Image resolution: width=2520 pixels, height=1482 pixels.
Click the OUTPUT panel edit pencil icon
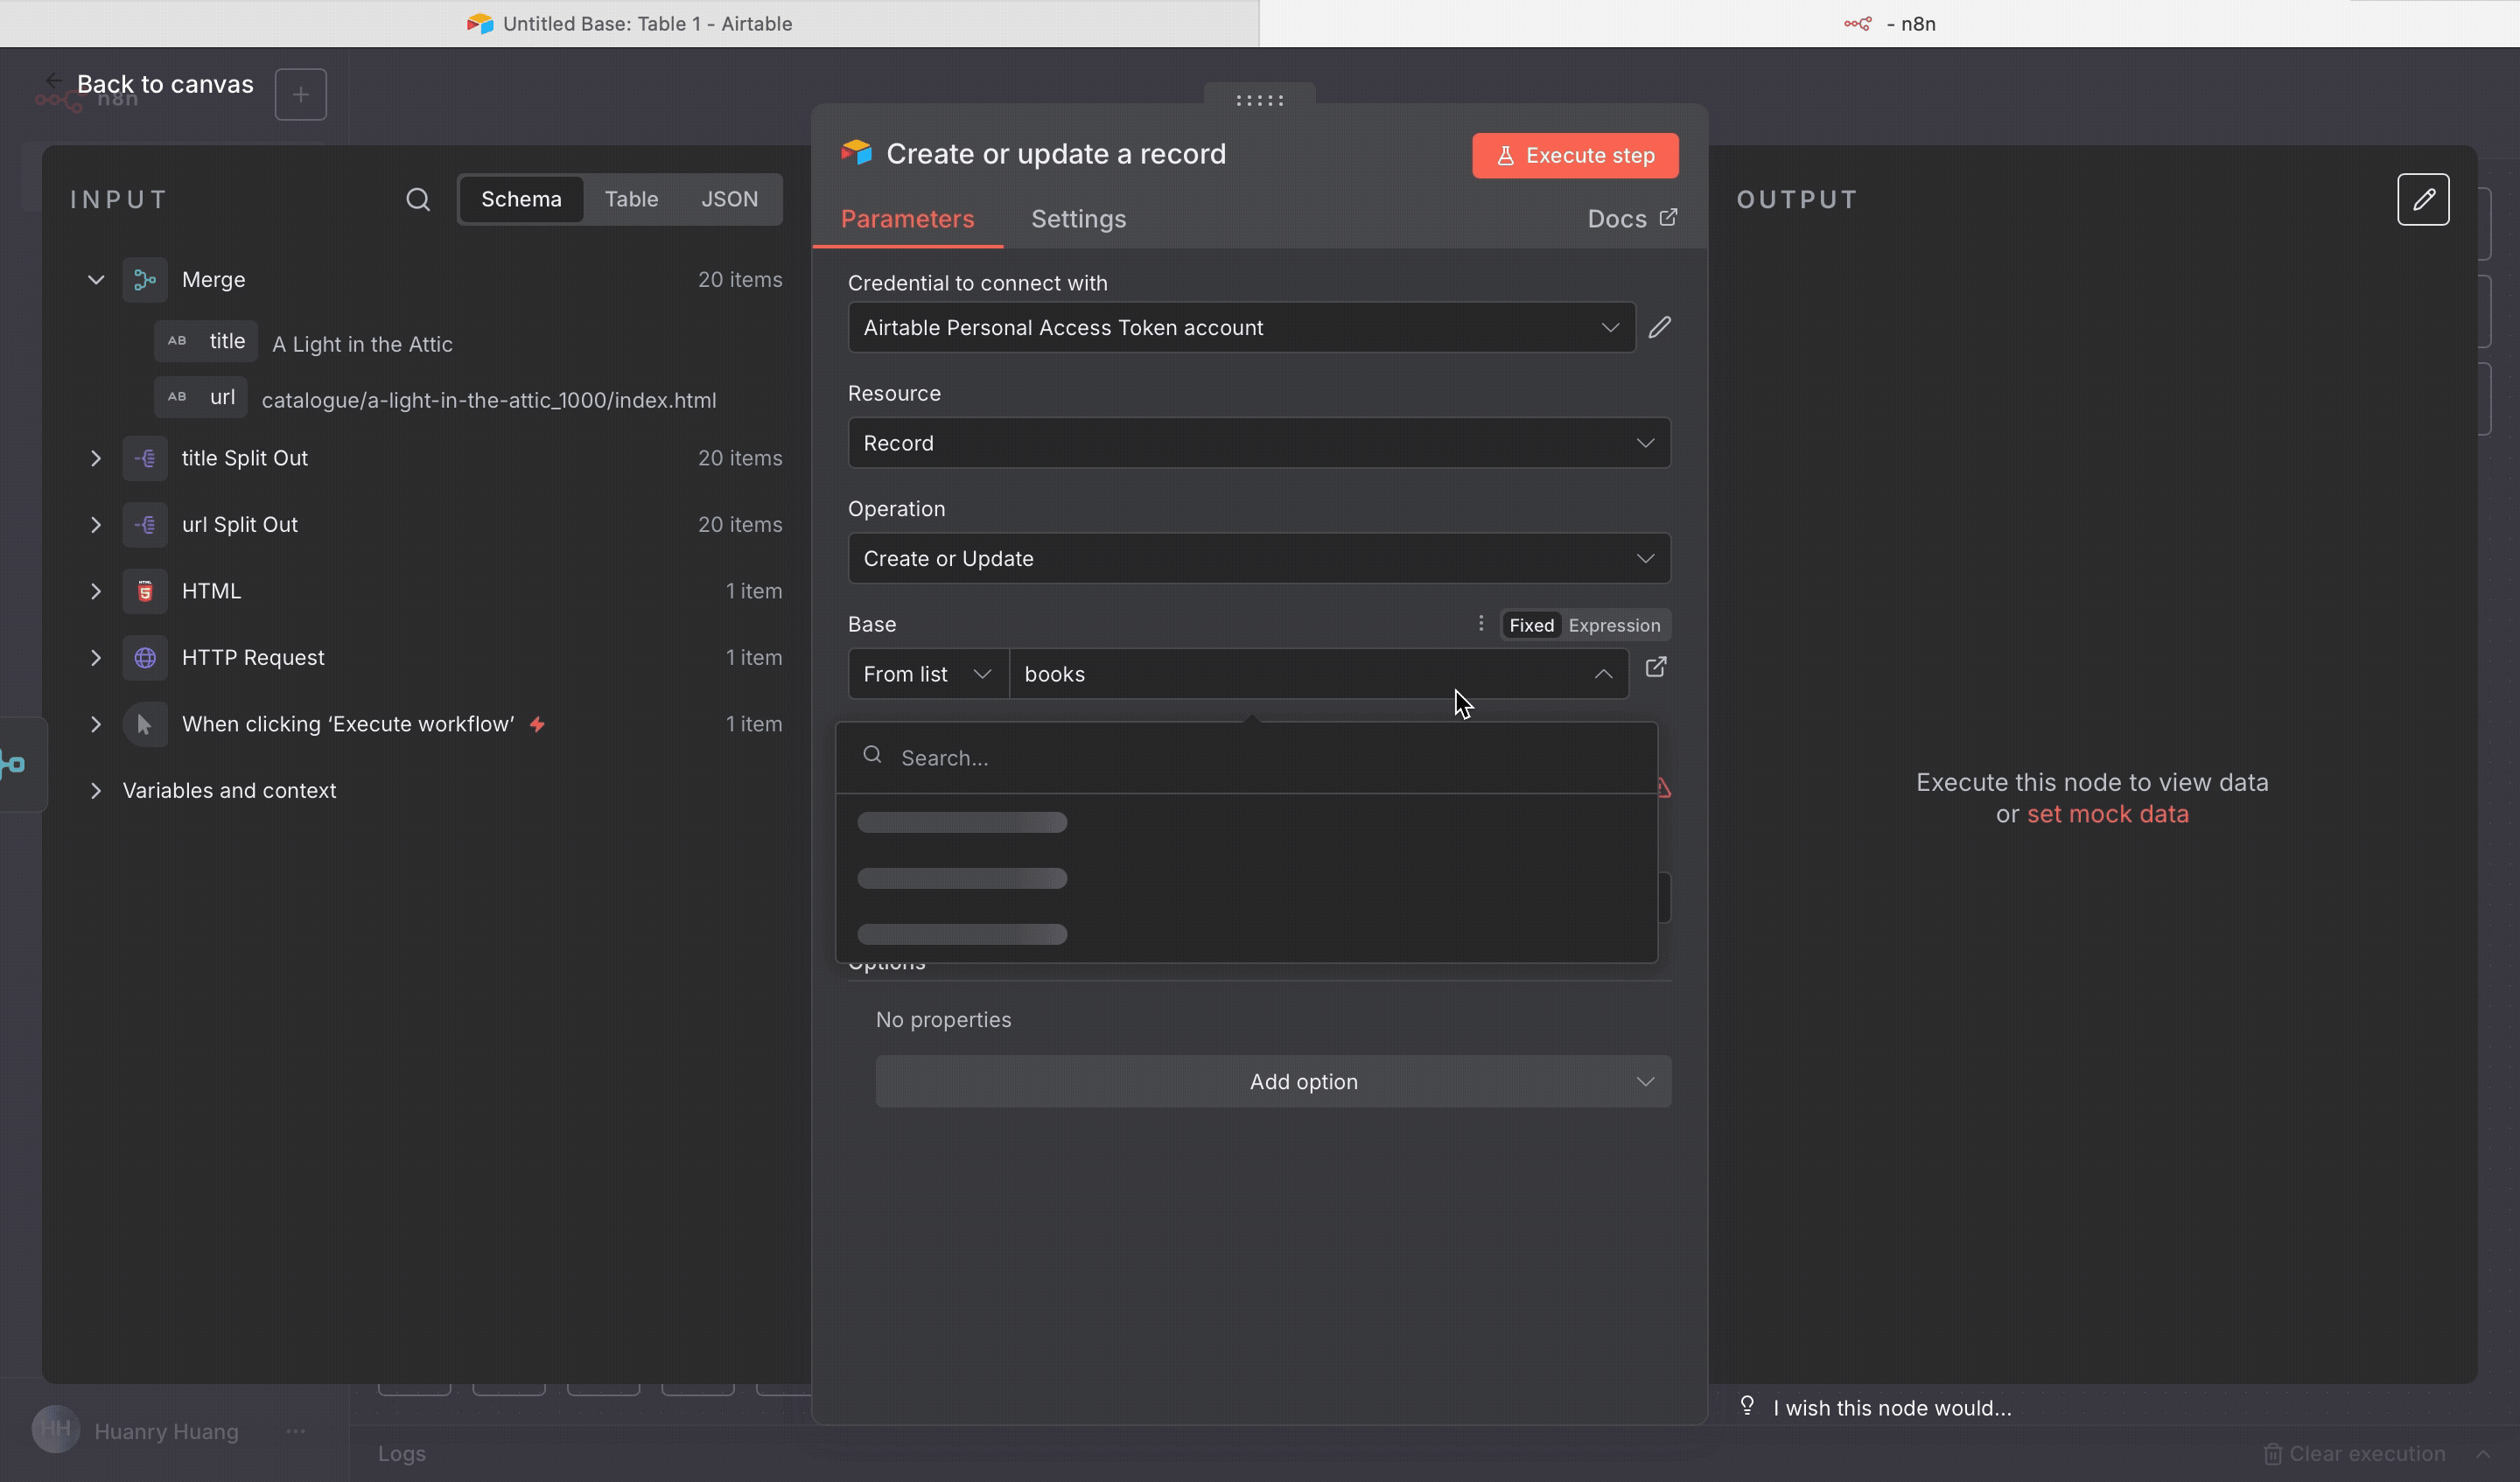coord(2423,199)
